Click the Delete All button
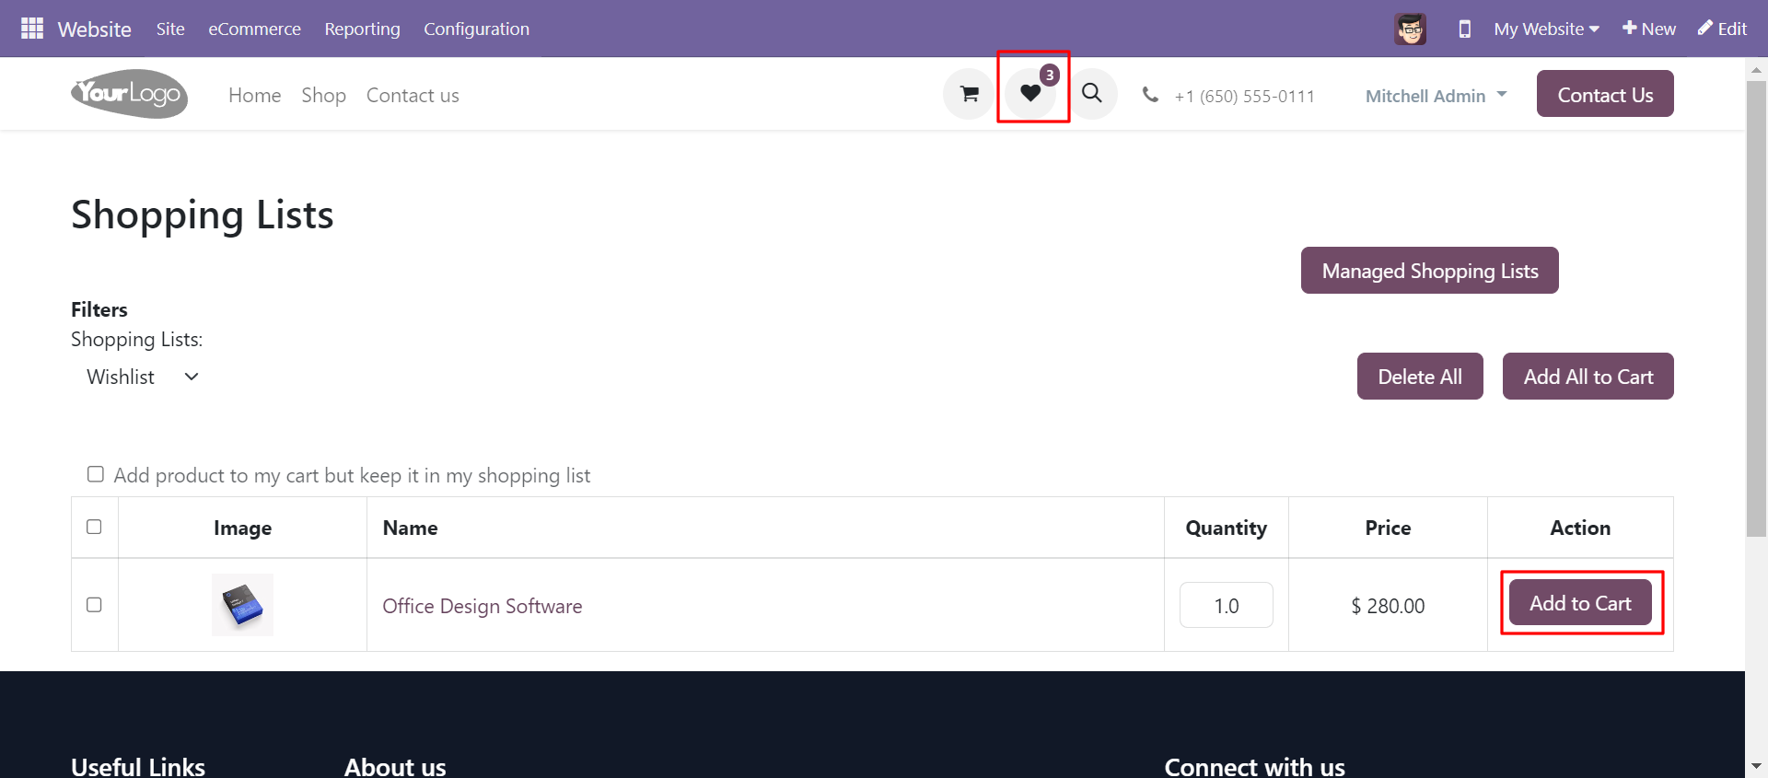Viewport: 1768px width, 778px height. tap(1420, 377)
